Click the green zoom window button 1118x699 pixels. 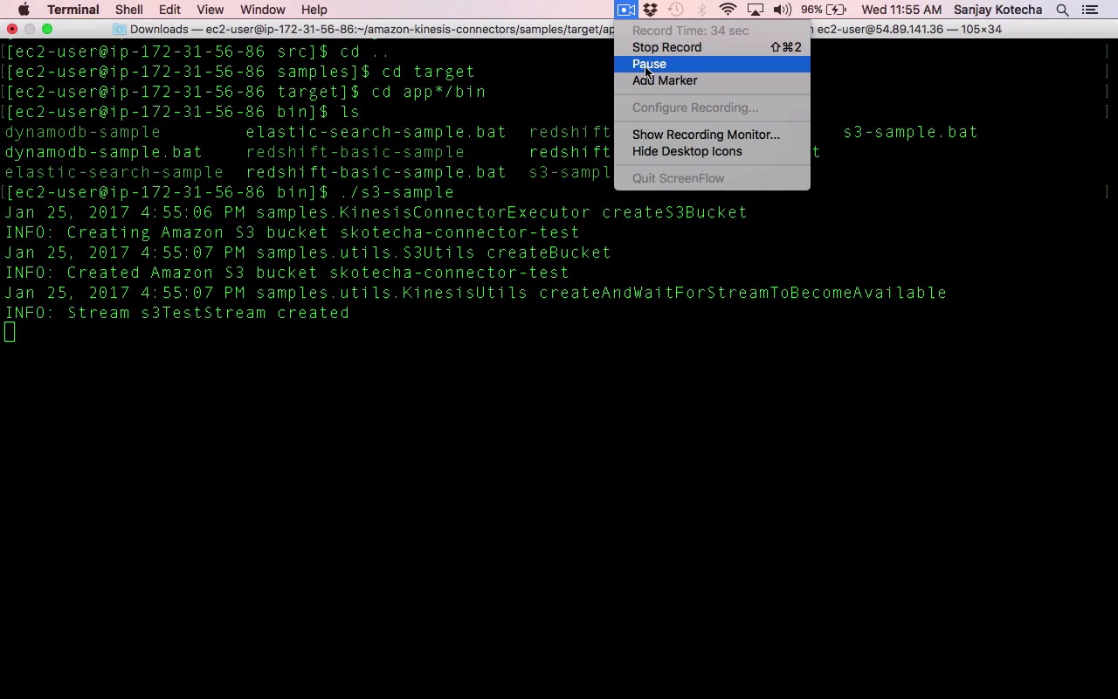tap(47, 29)
